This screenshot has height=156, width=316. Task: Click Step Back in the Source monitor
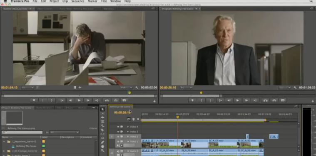pyautogui.click(x=70, y=100)
